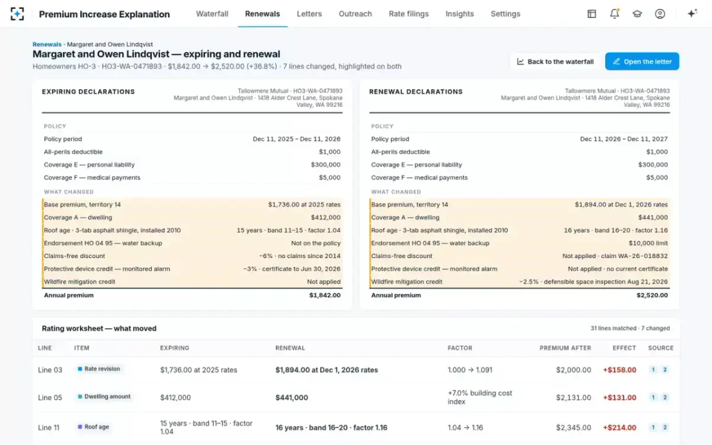Viewport: 712px width, 445px height.
Task: Click '−2.5% · defensible space inspection Aug 21, 2026'
Action: pyautogui.click(x=593, y=282)
